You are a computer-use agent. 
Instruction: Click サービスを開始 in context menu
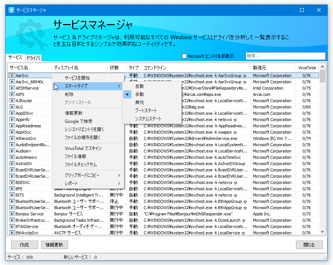point(88,78)
